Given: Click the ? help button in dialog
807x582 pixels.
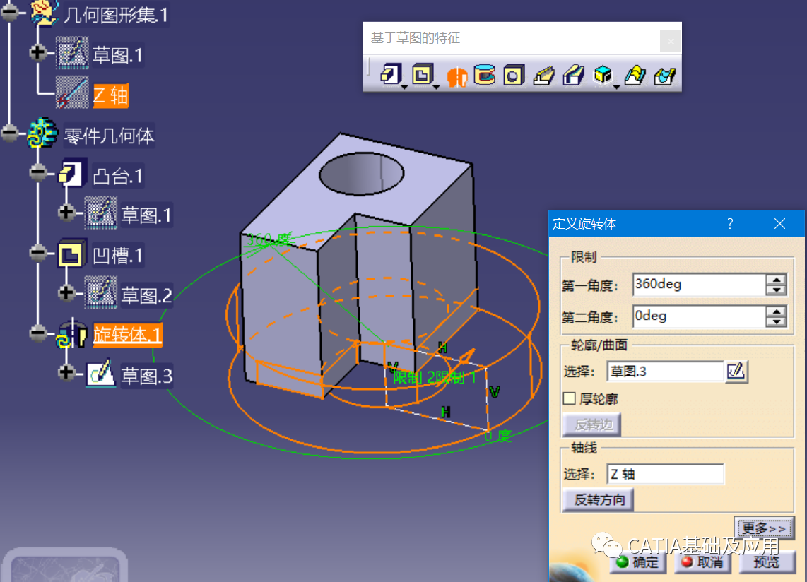Looking at the screenshot, I should tap(730, 223).
